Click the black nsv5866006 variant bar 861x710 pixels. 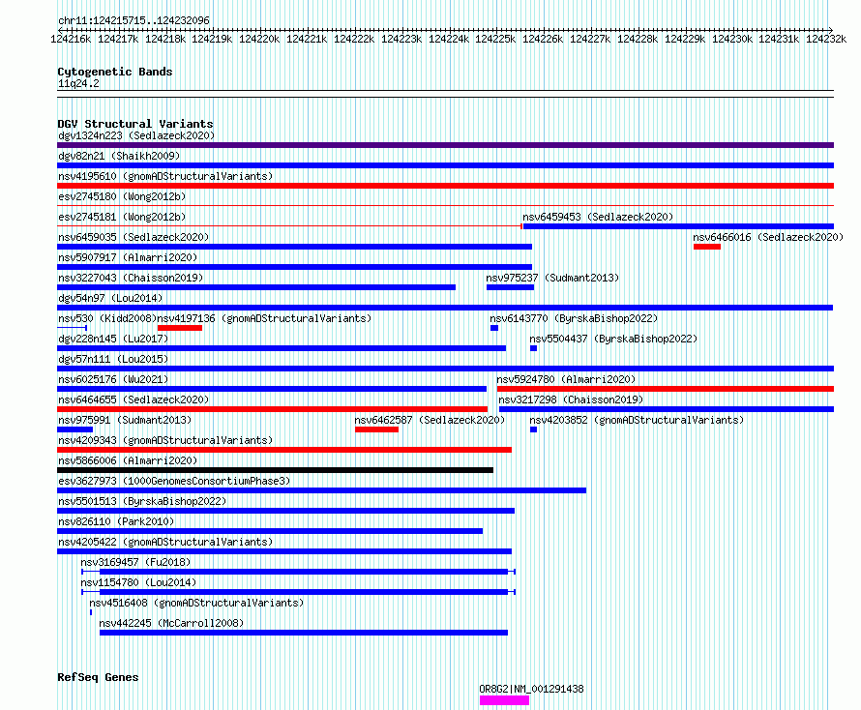[x=275, y=470]
